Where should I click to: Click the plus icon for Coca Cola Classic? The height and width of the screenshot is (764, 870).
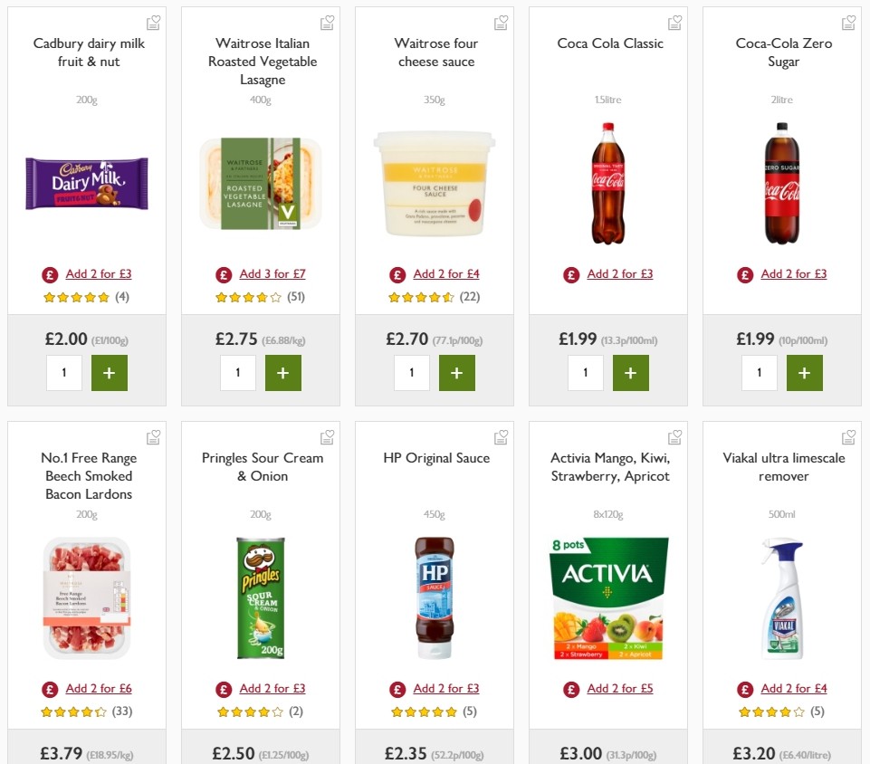tap(631, 372)
